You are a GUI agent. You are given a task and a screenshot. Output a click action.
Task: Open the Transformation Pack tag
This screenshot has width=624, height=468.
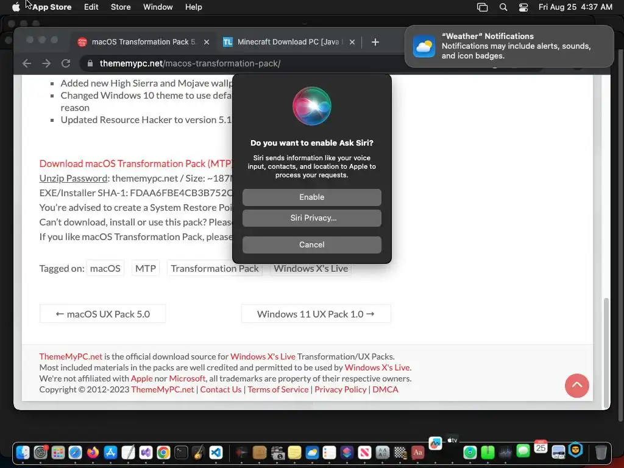[x=214, y=268]
